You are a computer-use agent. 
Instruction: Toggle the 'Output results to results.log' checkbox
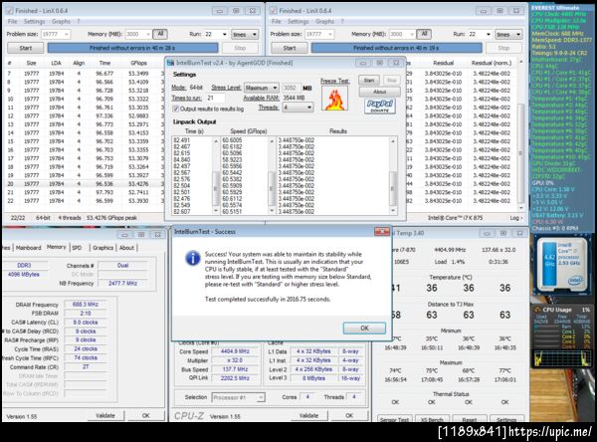click(175, 109)
